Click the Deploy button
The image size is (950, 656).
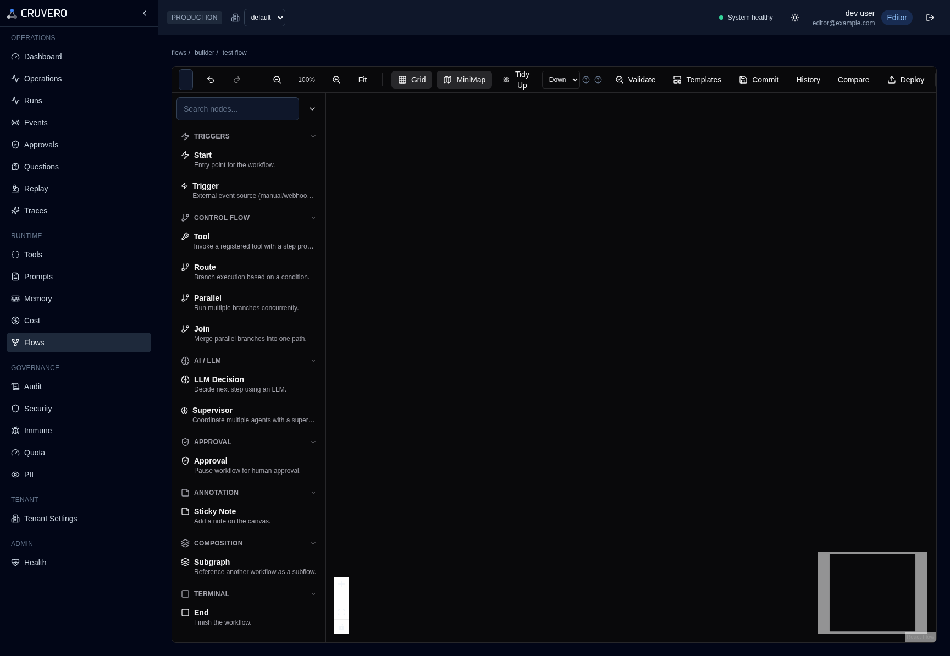coord(905,80)
